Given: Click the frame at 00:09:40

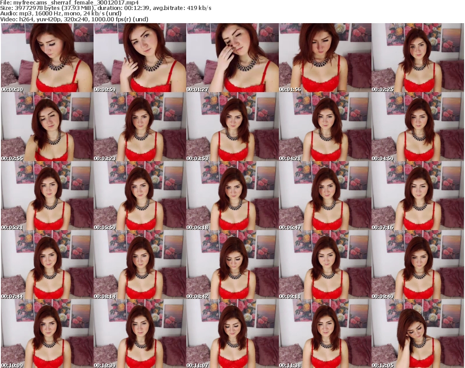Looking at the screenshot, I should pyautogui.click(x=418, y=265).
